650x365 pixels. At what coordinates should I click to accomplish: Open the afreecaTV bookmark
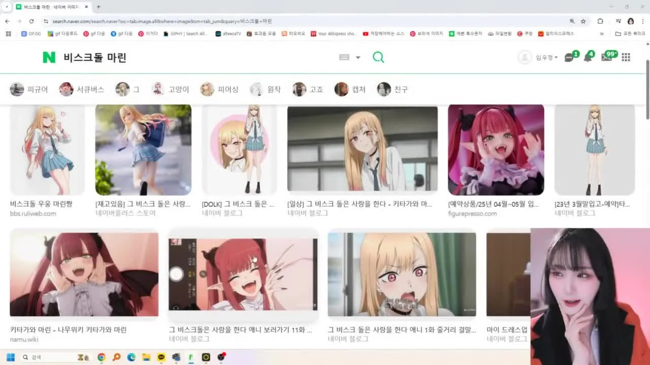(x=228, y=33)
